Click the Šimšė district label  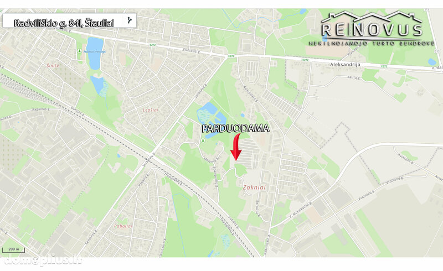[x=53, y=65]
